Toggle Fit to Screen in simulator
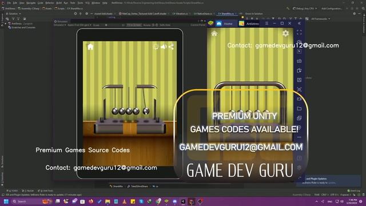This screenshot has width=366, height=206. click(134, 25)
